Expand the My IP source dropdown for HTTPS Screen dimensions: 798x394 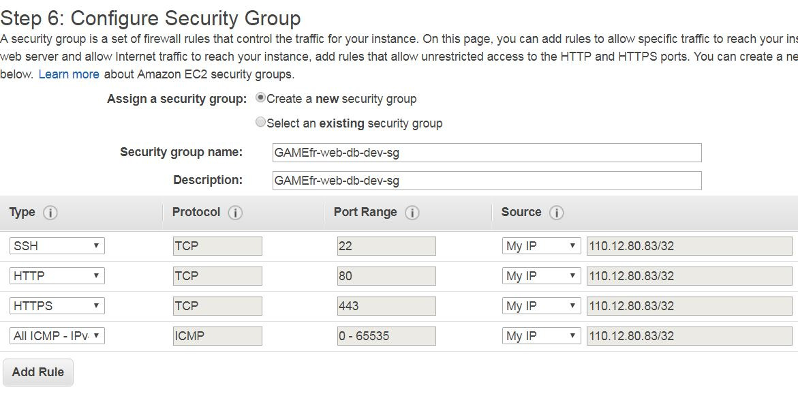(x=542, y=306)
